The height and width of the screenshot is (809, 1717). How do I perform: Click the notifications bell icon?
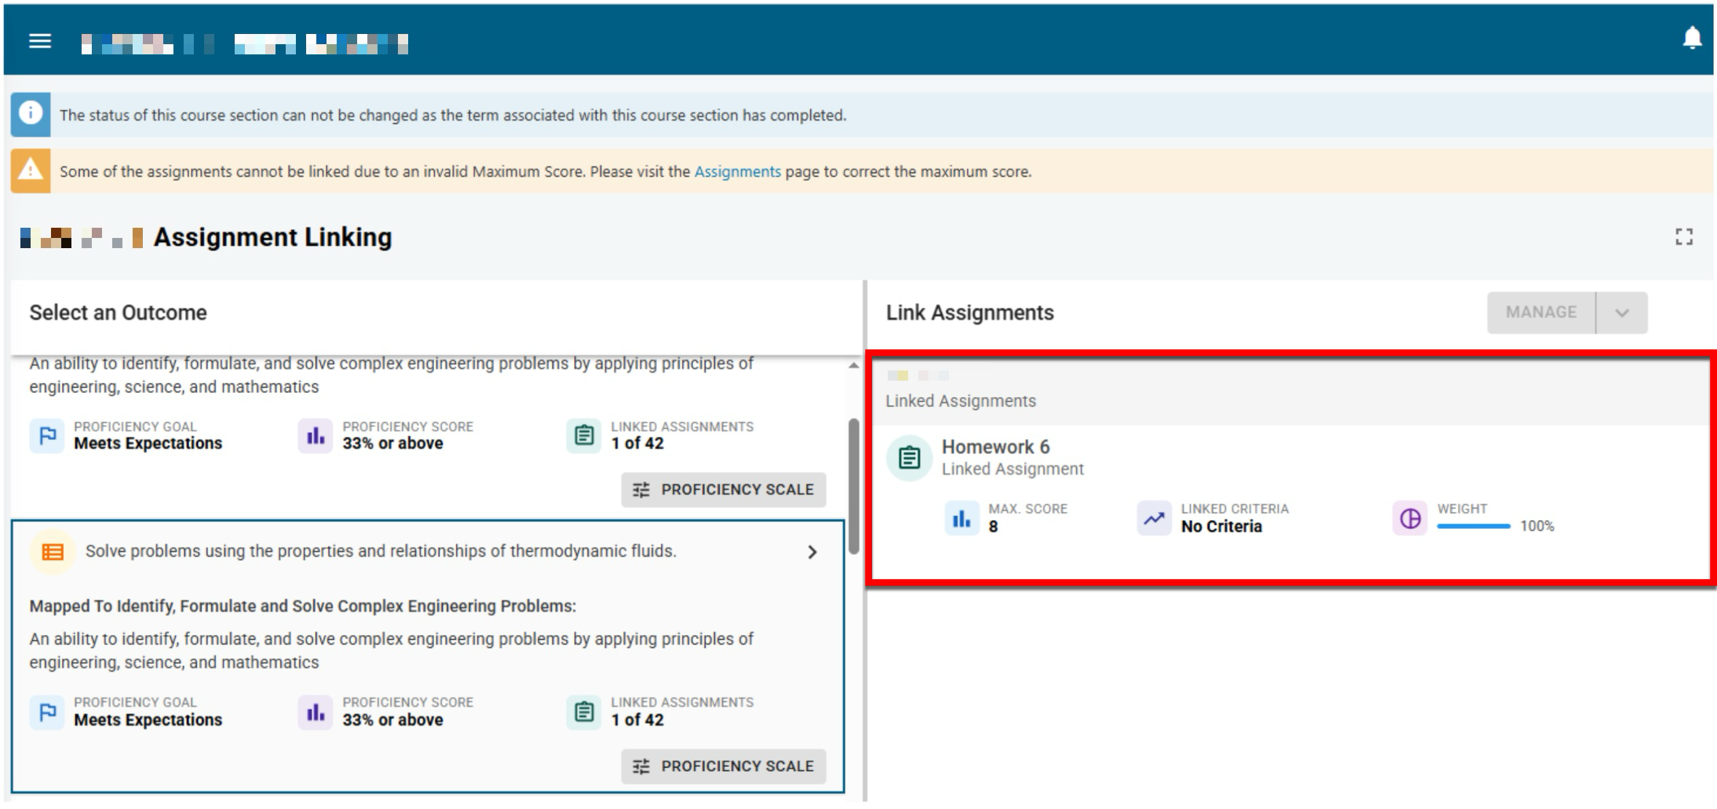1692,38
